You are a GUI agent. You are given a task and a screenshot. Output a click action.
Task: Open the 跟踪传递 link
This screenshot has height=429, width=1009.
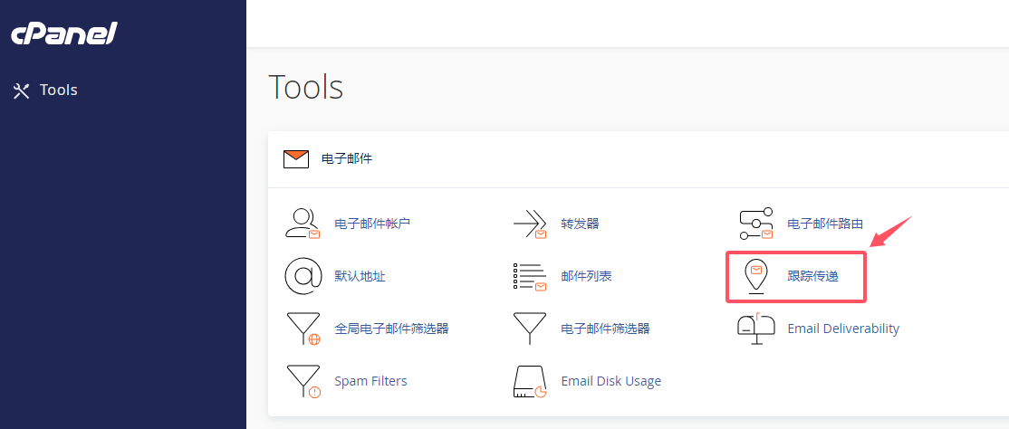[x=812, y=277]
